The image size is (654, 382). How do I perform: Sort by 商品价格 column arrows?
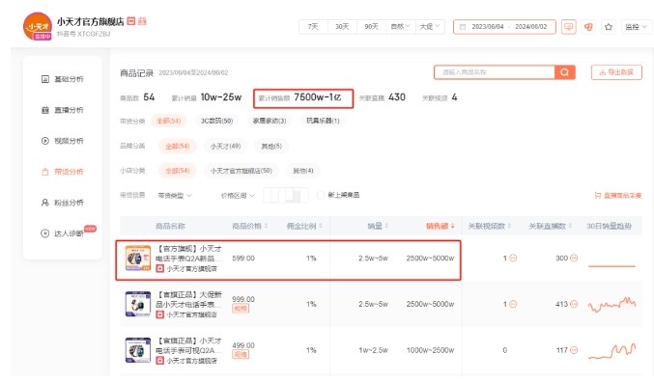266,226
